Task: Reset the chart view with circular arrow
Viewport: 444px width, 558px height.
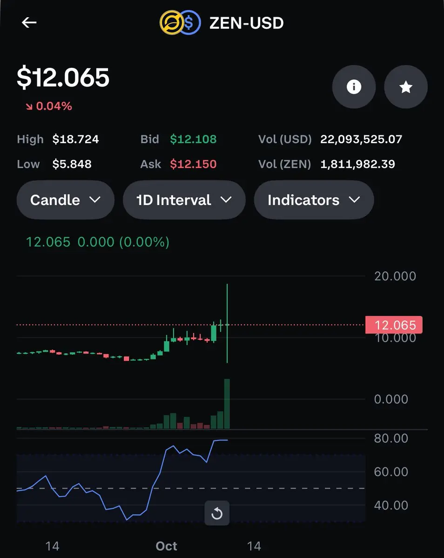Action: [217, 513]
